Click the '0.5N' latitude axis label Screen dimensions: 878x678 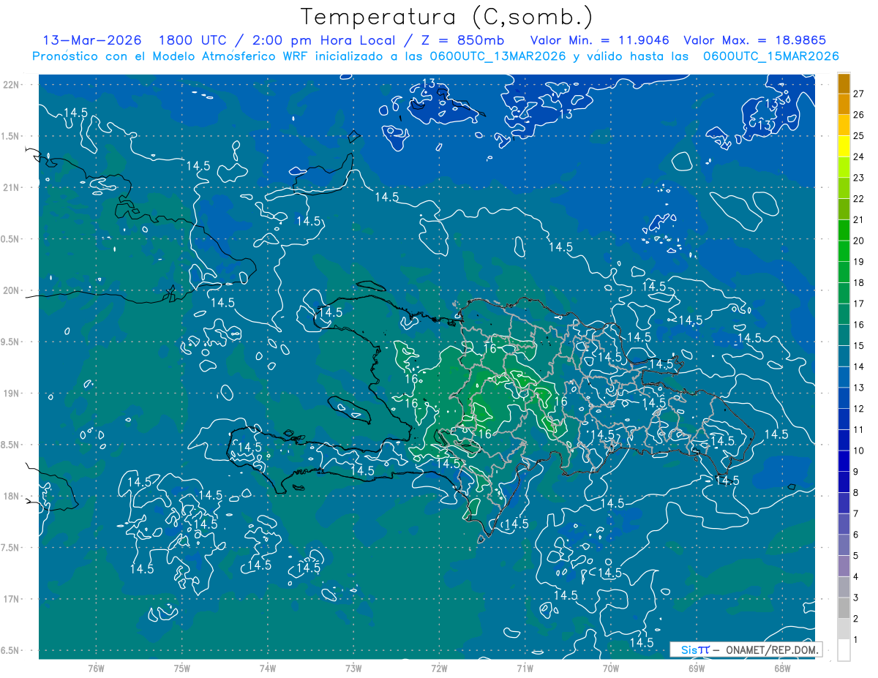[11, 239]
